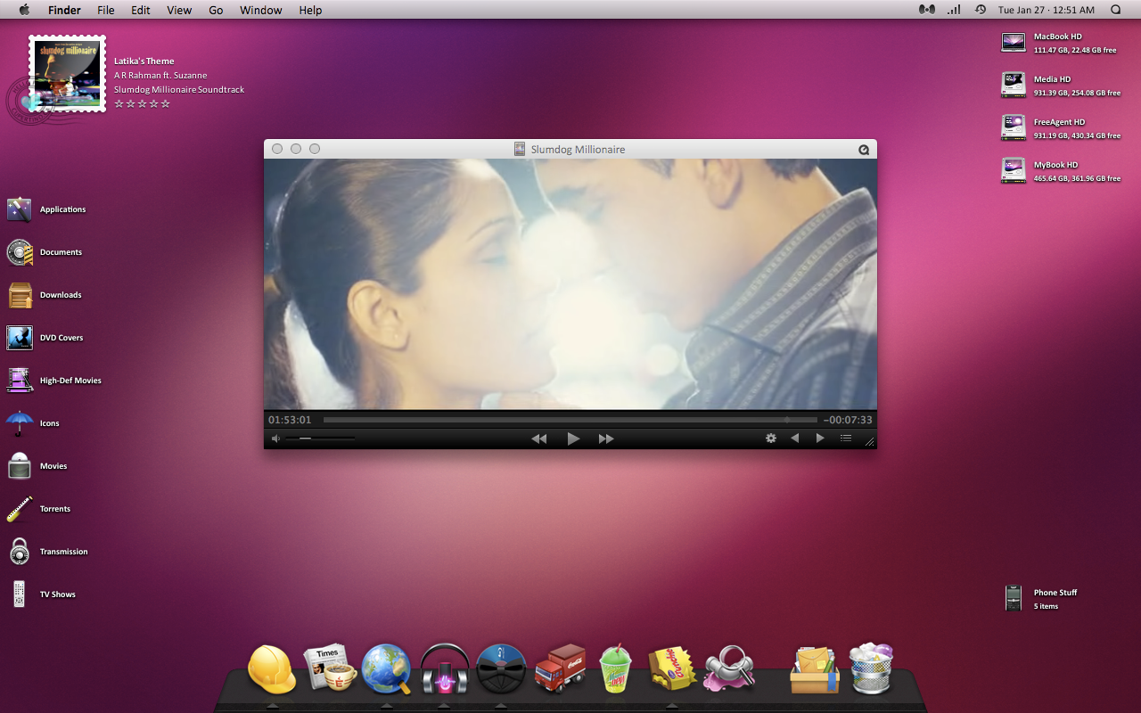The image size is (1141, 713).
Task: Click Slumdog Millionaire Soundtrack album text
Action: [x=179, y=90]
